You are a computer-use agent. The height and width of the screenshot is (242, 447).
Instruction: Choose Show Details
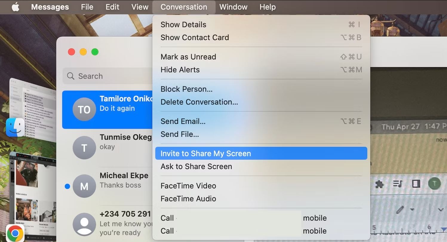[261, 24]
